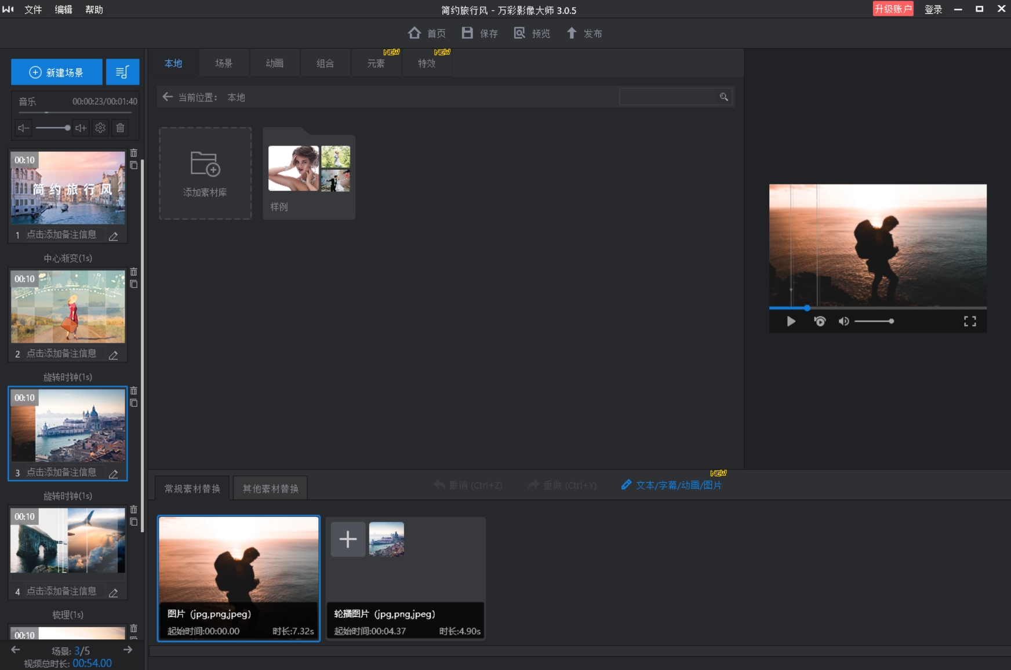Delete scene 2 with its trash icon
Screen dimensions: 1011x670
pyautogui.click(x=133, y=272)
